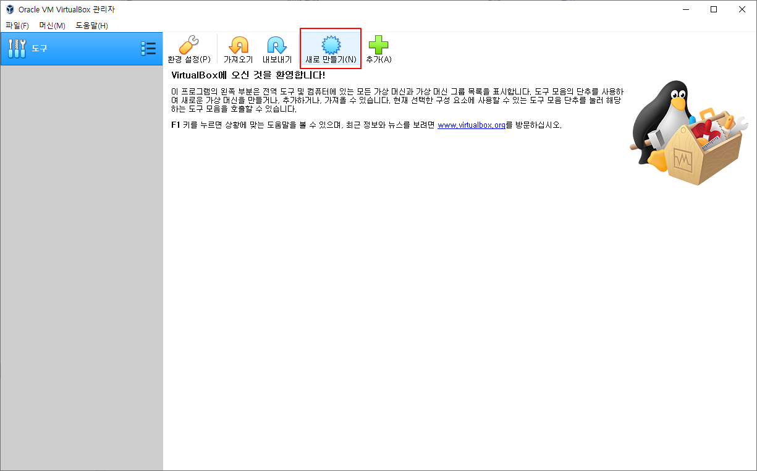Open the 도움말(H) menu

(91, 25)
